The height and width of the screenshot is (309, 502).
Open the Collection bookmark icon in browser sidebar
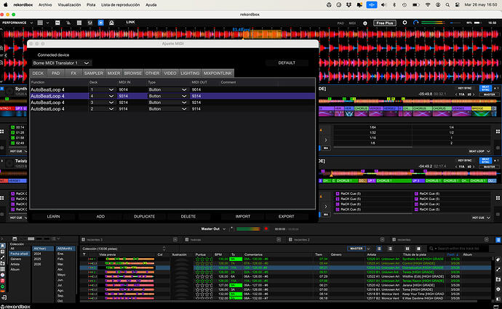click(3, 246)
